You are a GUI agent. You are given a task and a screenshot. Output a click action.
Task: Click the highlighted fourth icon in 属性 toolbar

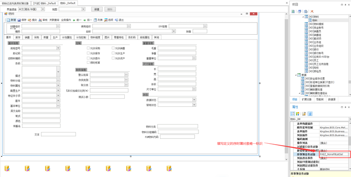[310, 114]
